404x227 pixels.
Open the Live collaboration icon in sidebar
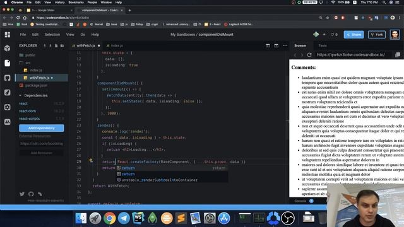click(x=7, y=122)
